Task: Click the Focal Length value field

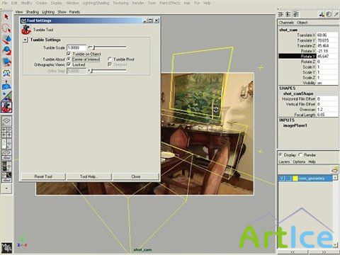Action: (327, 115)
